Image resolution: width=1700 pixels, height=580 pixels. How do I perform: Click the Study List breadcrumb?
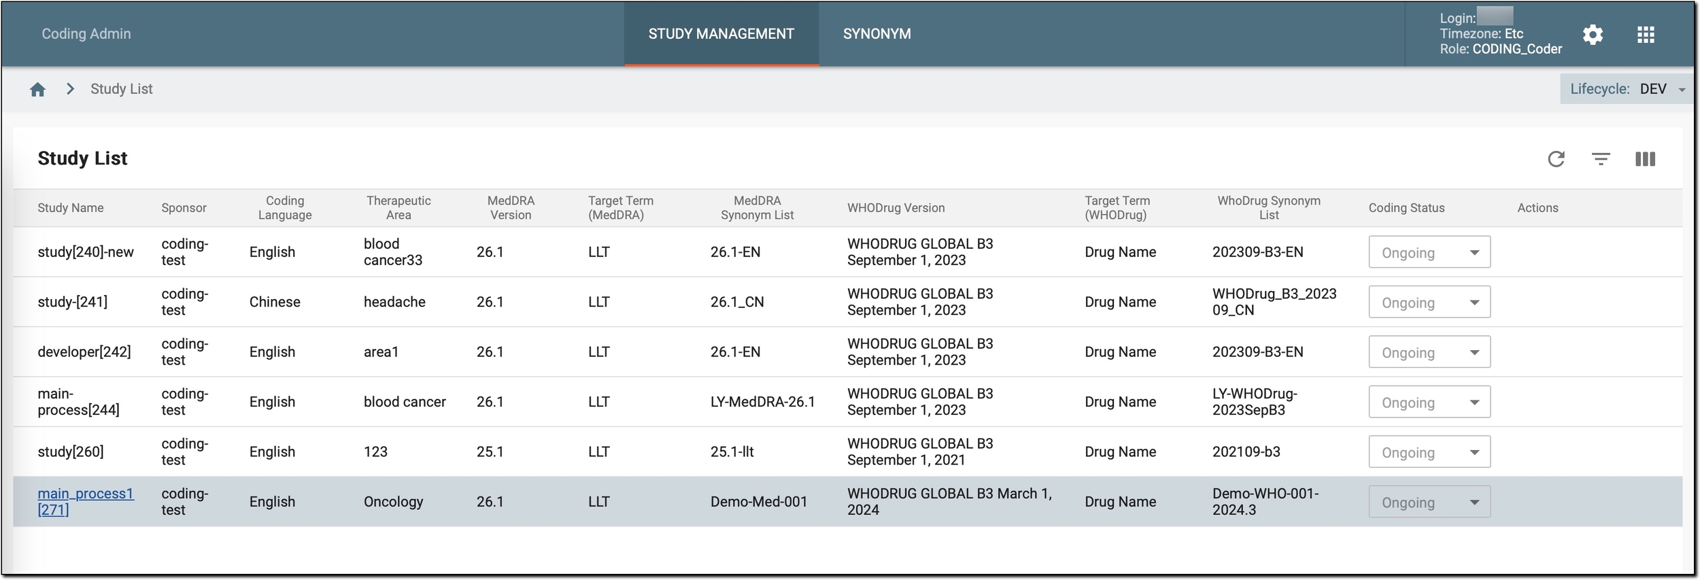tap(121, 89)
